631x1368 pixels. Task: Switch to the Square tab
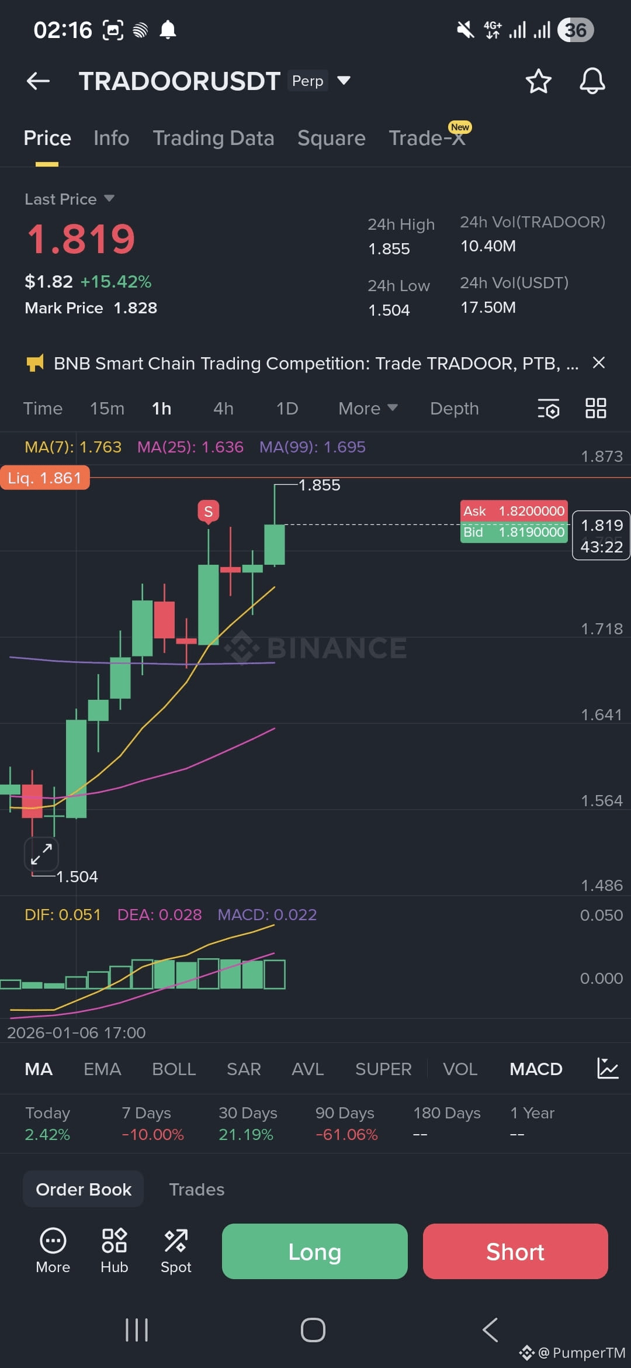[331, 138]
